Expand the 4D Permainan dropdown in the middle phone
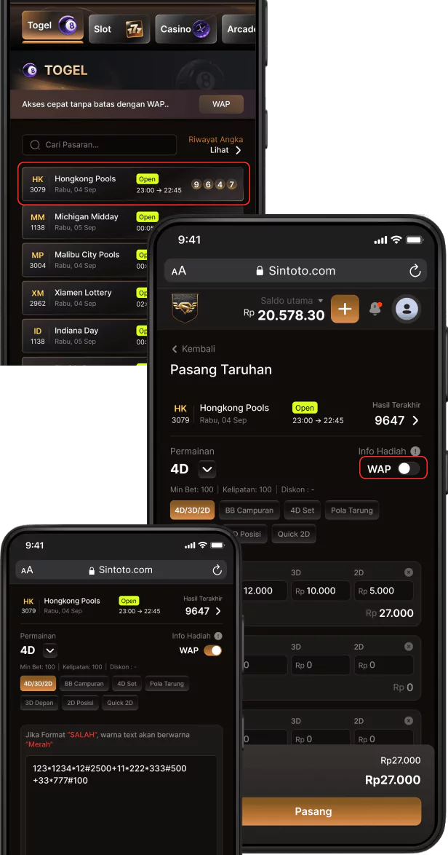Image resolution: width=448 pixels, height=855 pixels. click(207, 469)
